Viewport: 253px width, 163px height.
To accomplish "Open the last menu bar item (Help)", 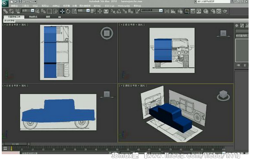I will click(x=137, y=6).
